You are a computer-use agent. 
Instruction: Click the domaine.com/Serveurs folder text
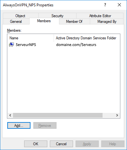point(76,45)
